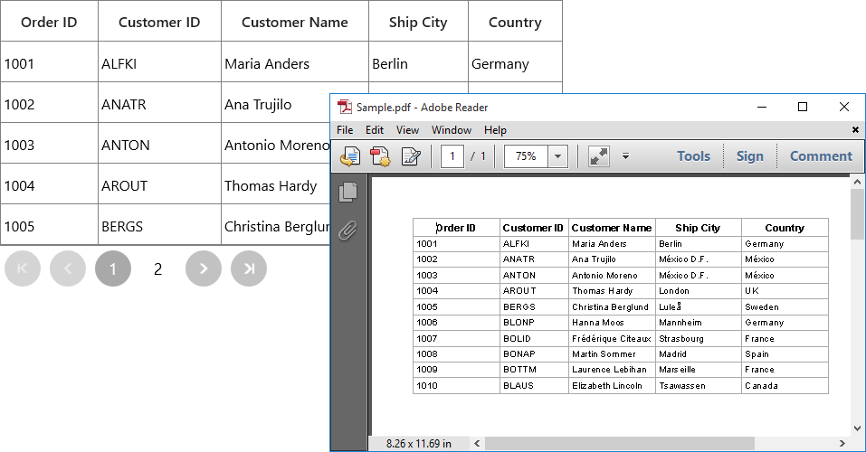This screenshot has width=866, height=452.
Task: Close the document with the menu bar X
Action: point(855,129)
